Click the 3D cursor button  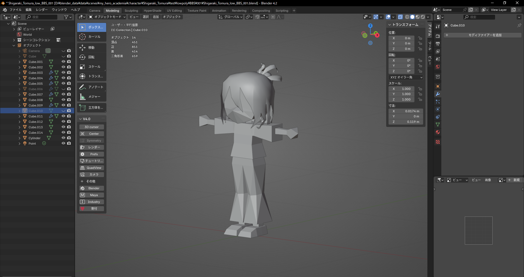point(92,127)
